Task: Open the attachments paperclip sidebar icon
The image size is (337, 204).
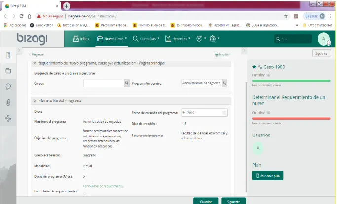Action: point(8,102)
